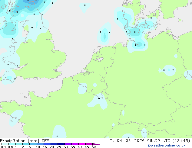Click the "Precipitation [mm]" title text
Image resolution: width=192 pixels, height=148 pixels.
point(20,141)
